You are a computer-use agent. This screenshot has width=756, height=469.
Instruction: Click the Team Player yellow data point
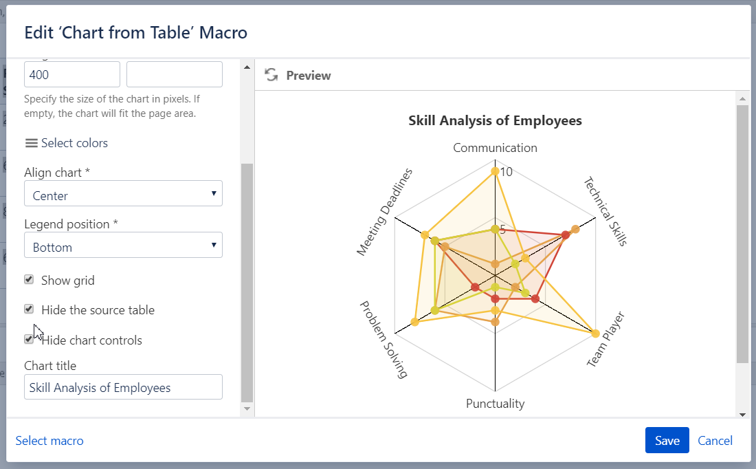[x=595, y=334]
